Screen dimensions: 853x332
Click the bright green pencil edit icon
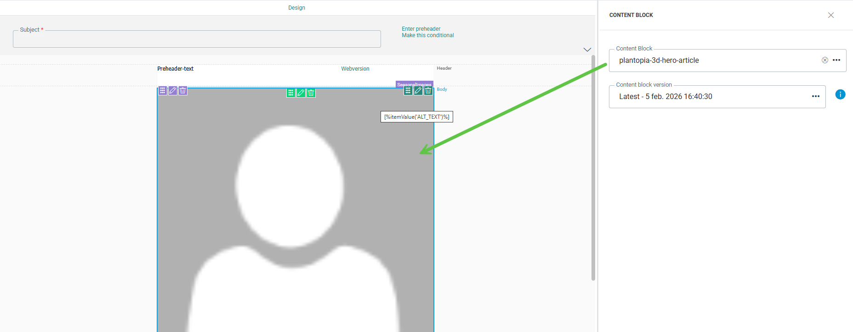[x=301, y=93]
